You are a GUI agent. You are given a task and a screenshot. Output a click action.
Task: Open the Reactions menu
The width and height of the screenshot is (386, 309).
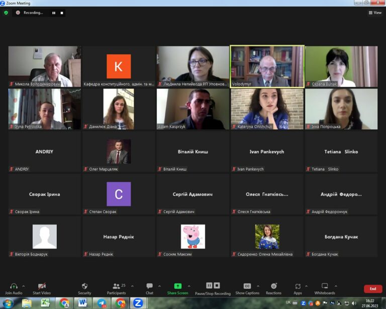pyautogui.click(x=273, y=288)
